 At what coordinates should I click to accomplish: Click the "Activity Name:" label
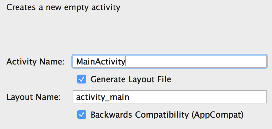(x=36, y=61)
